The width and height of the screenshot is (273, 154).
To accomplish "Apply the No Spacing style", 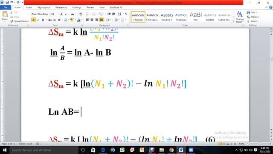I will point(152,17).
